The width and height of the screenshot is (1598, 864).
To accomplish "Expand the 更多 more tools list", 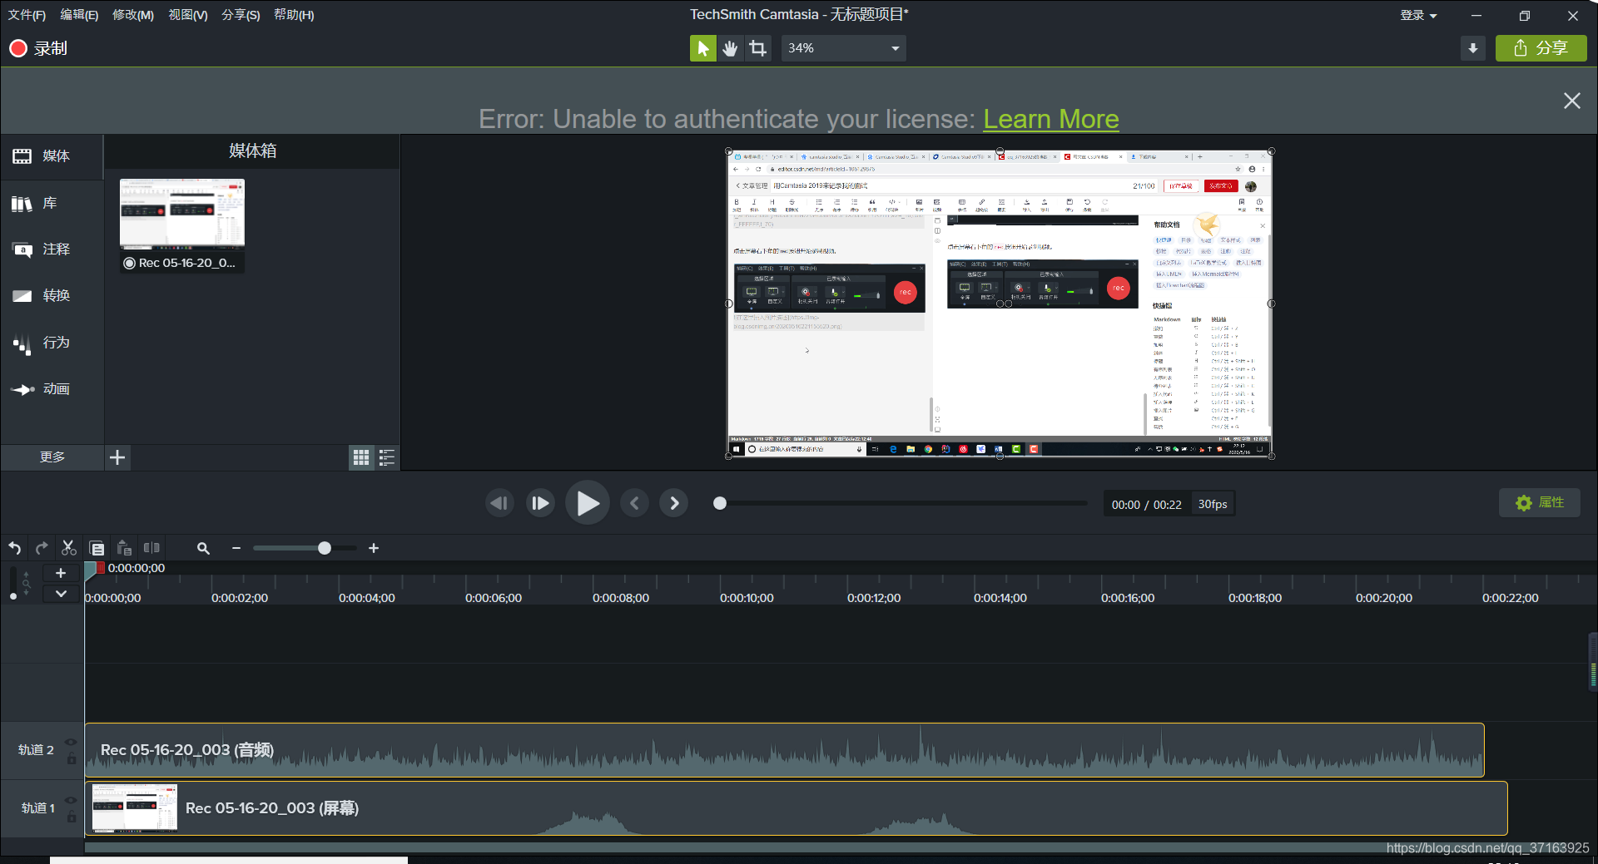I will (52, 457).
